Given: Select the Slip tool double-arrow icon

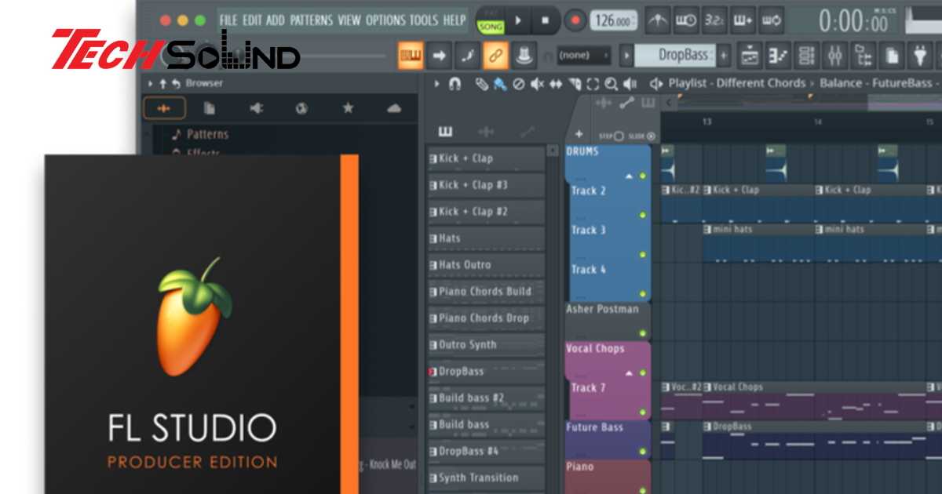Looking at the screenshot, I should [x=556, y=84].
